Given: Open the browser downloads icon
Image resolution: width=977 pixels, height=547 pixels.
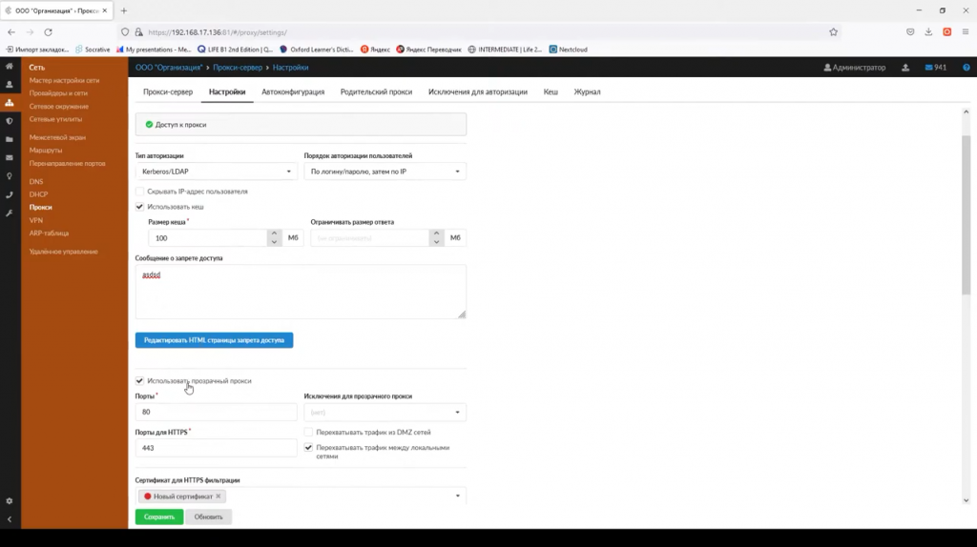Looking at the screenshot, I should pyautogui.click(x=928, y=31).
